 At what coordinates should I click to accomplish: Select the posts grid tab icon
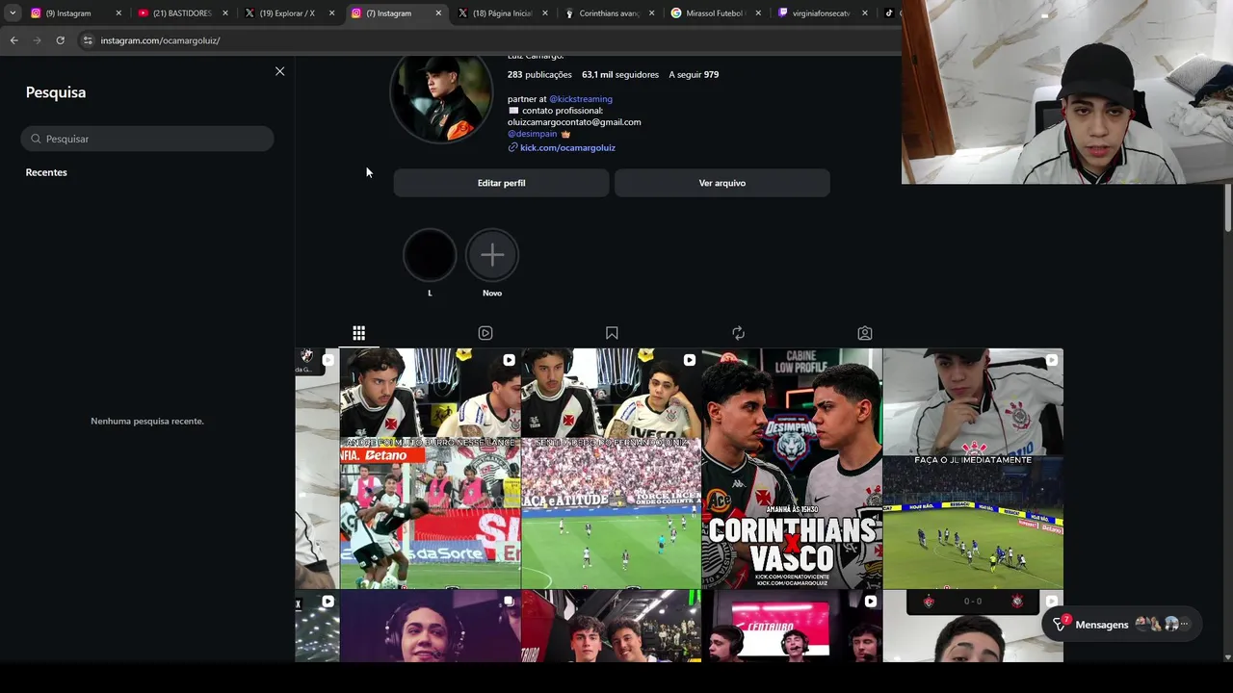(358, 333)
